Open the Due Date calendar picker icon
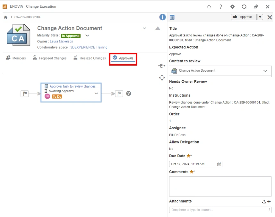The image size is (275, 217). [219, 164]
